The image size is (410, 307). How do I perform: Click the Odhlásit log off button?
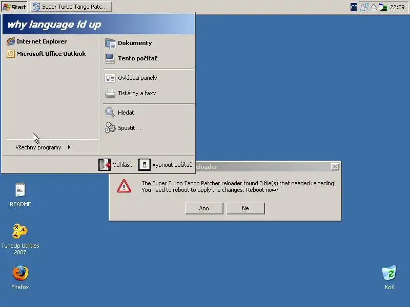click(x=115, y=165)
